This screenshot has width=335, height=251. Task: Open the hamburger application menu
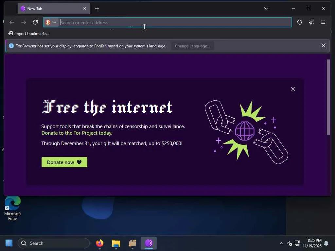(x=323, y=23)
